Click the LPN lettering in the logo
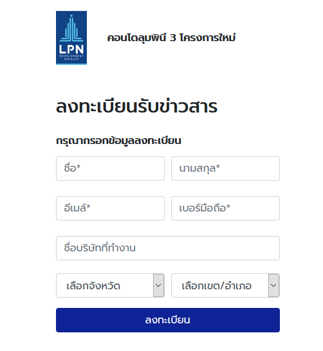The width and height of the screenshot is (323, 351). coord(71,49)
